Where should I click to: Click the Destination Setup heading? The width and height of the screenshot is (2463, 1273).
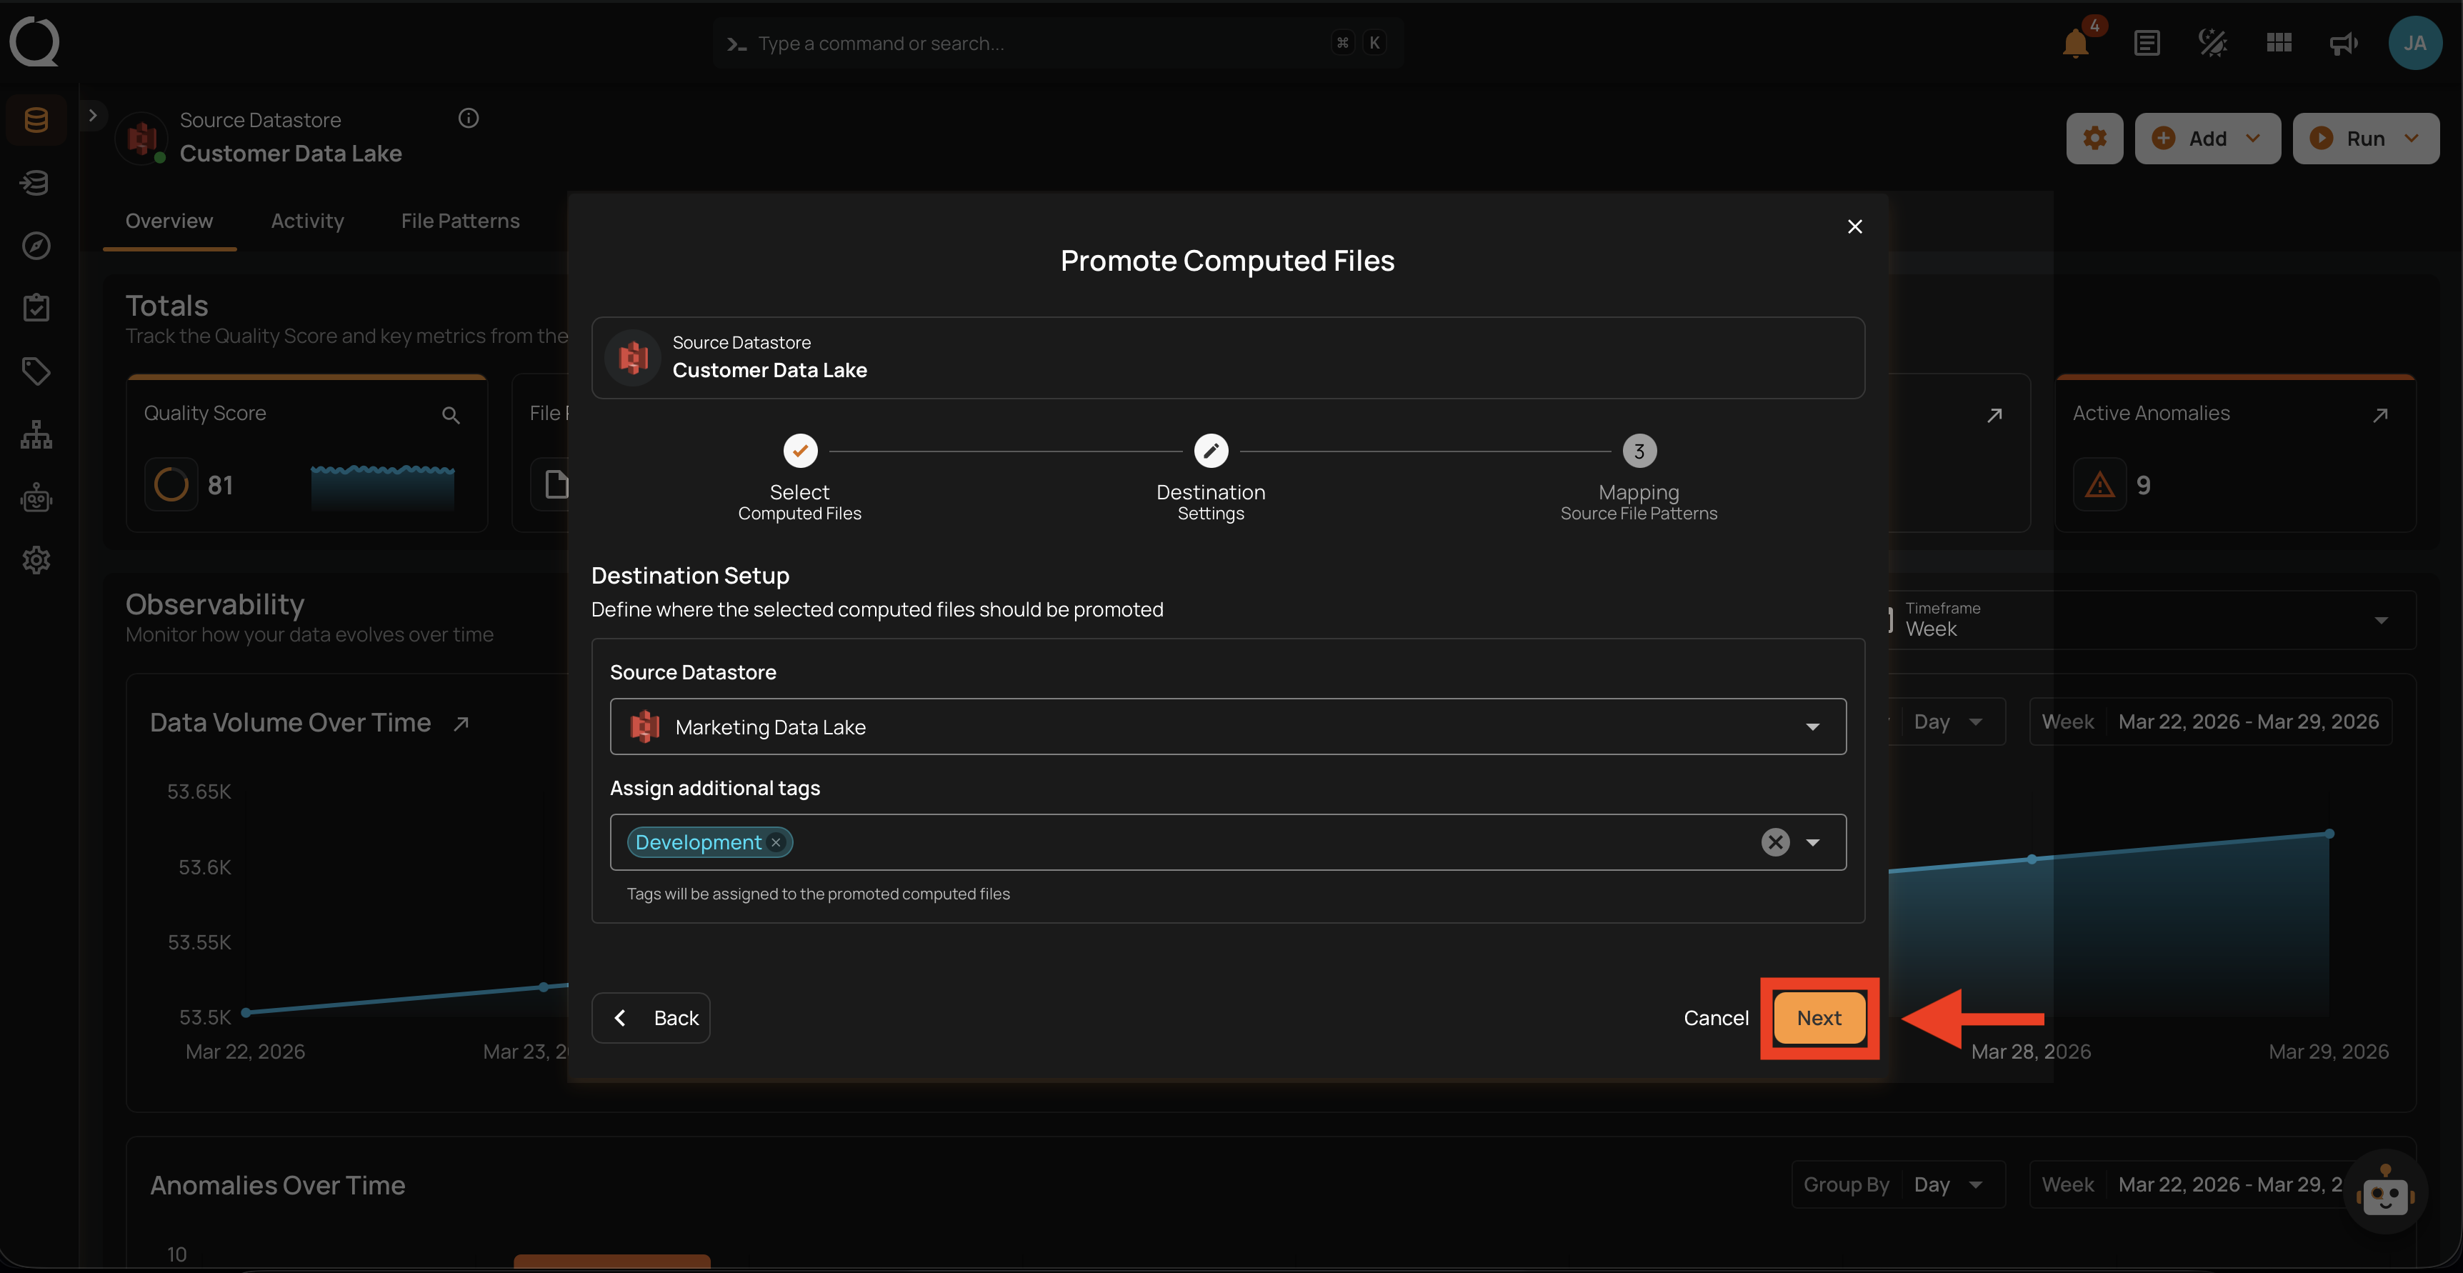tap(690, 576)
